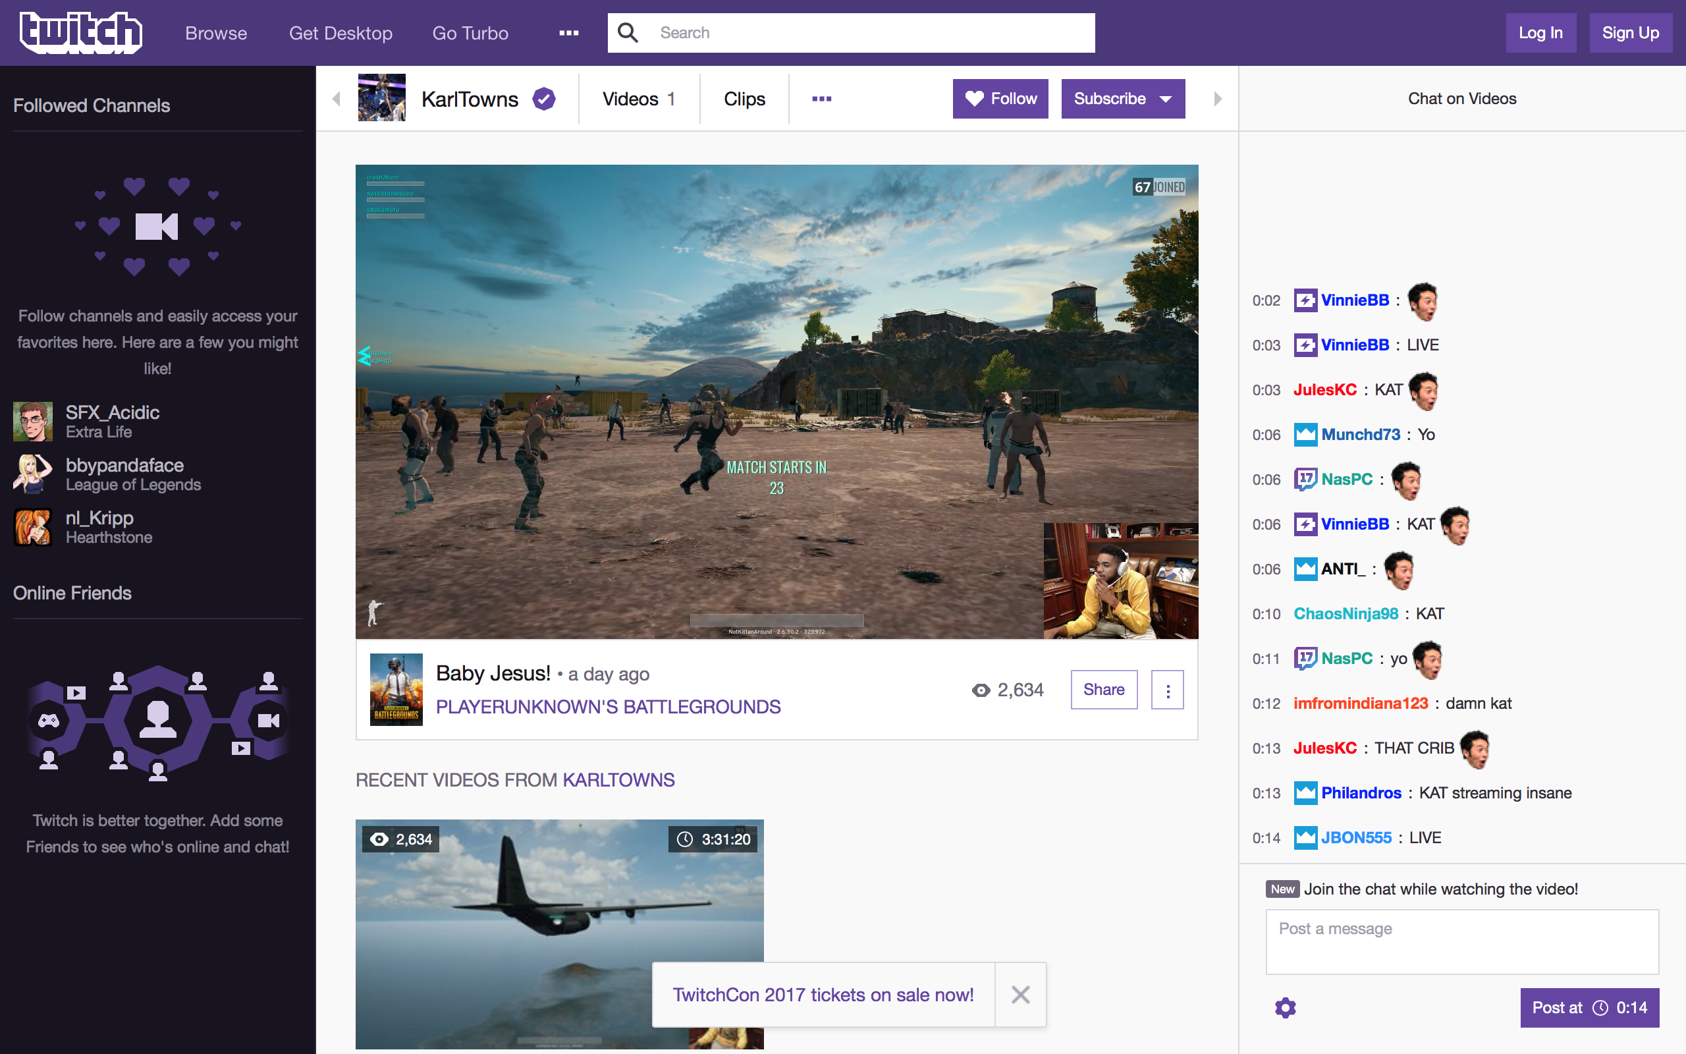Follow the KarlTowns channel
The height and width of the screenshot is (1054, 1686).
pyautogui.click(x=1000, y=99)
